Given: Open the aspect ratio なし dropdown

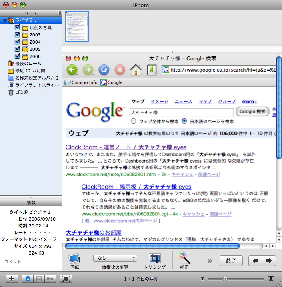Looking at the screenshot, I should click(115, 258).
